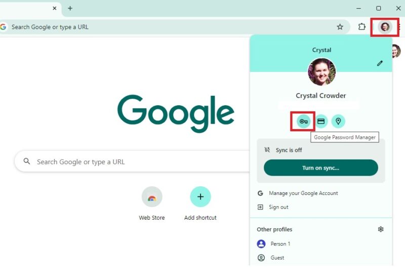Viewport: 405px width, 279px height.
Task: Click the Add shortcut plus tile
Action: click(200, 197)
